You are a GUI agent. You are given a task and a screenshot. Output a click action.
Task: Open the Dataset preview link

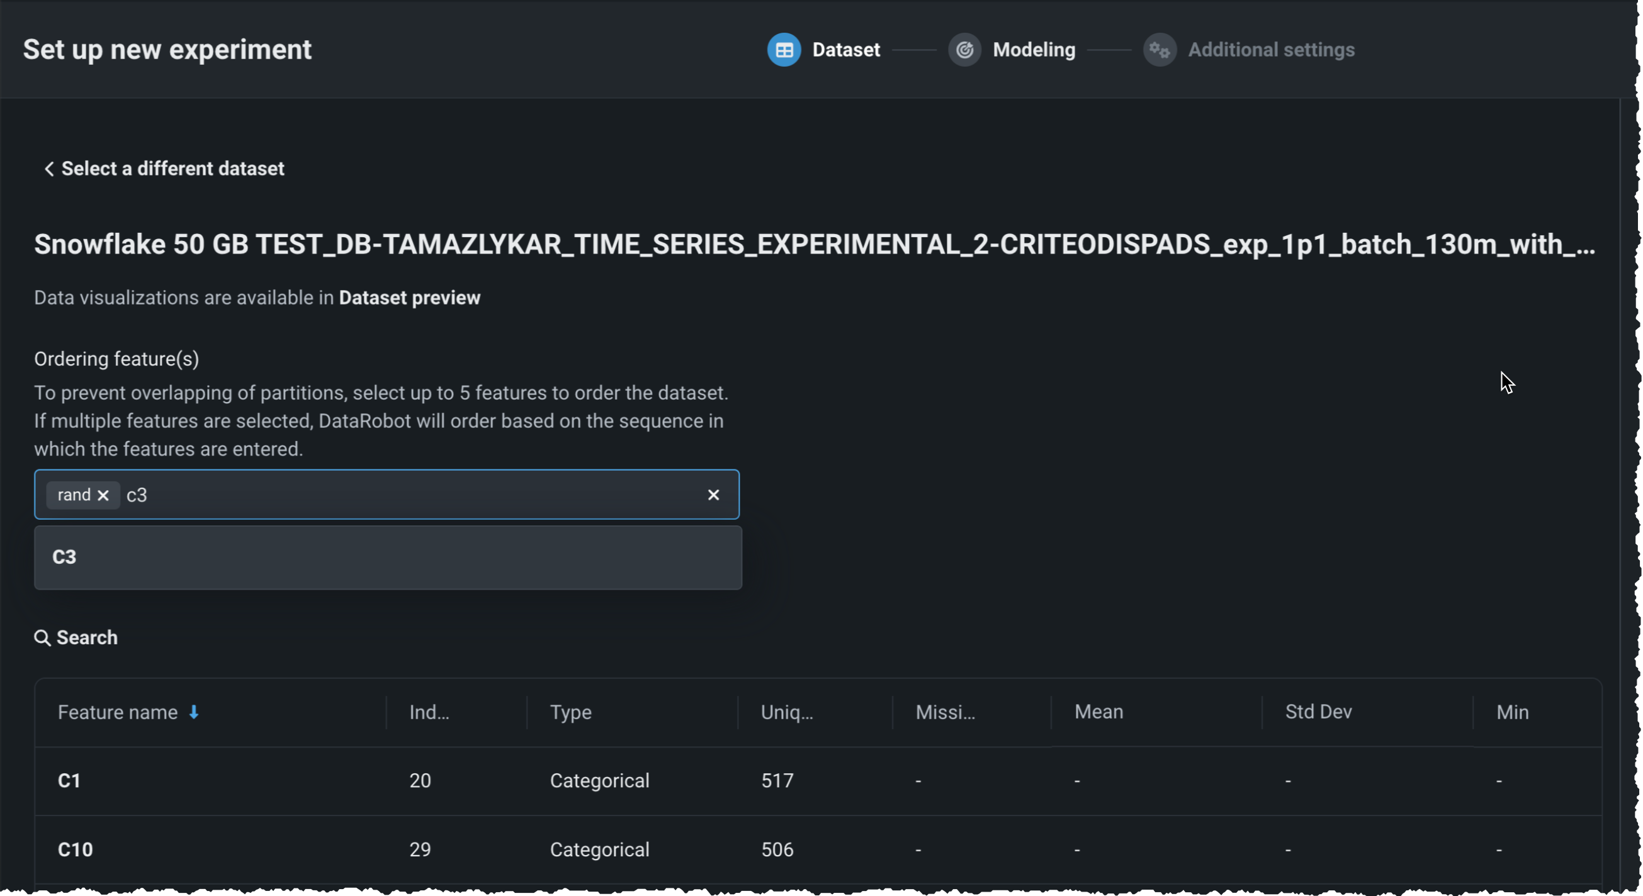click(409, 298)
